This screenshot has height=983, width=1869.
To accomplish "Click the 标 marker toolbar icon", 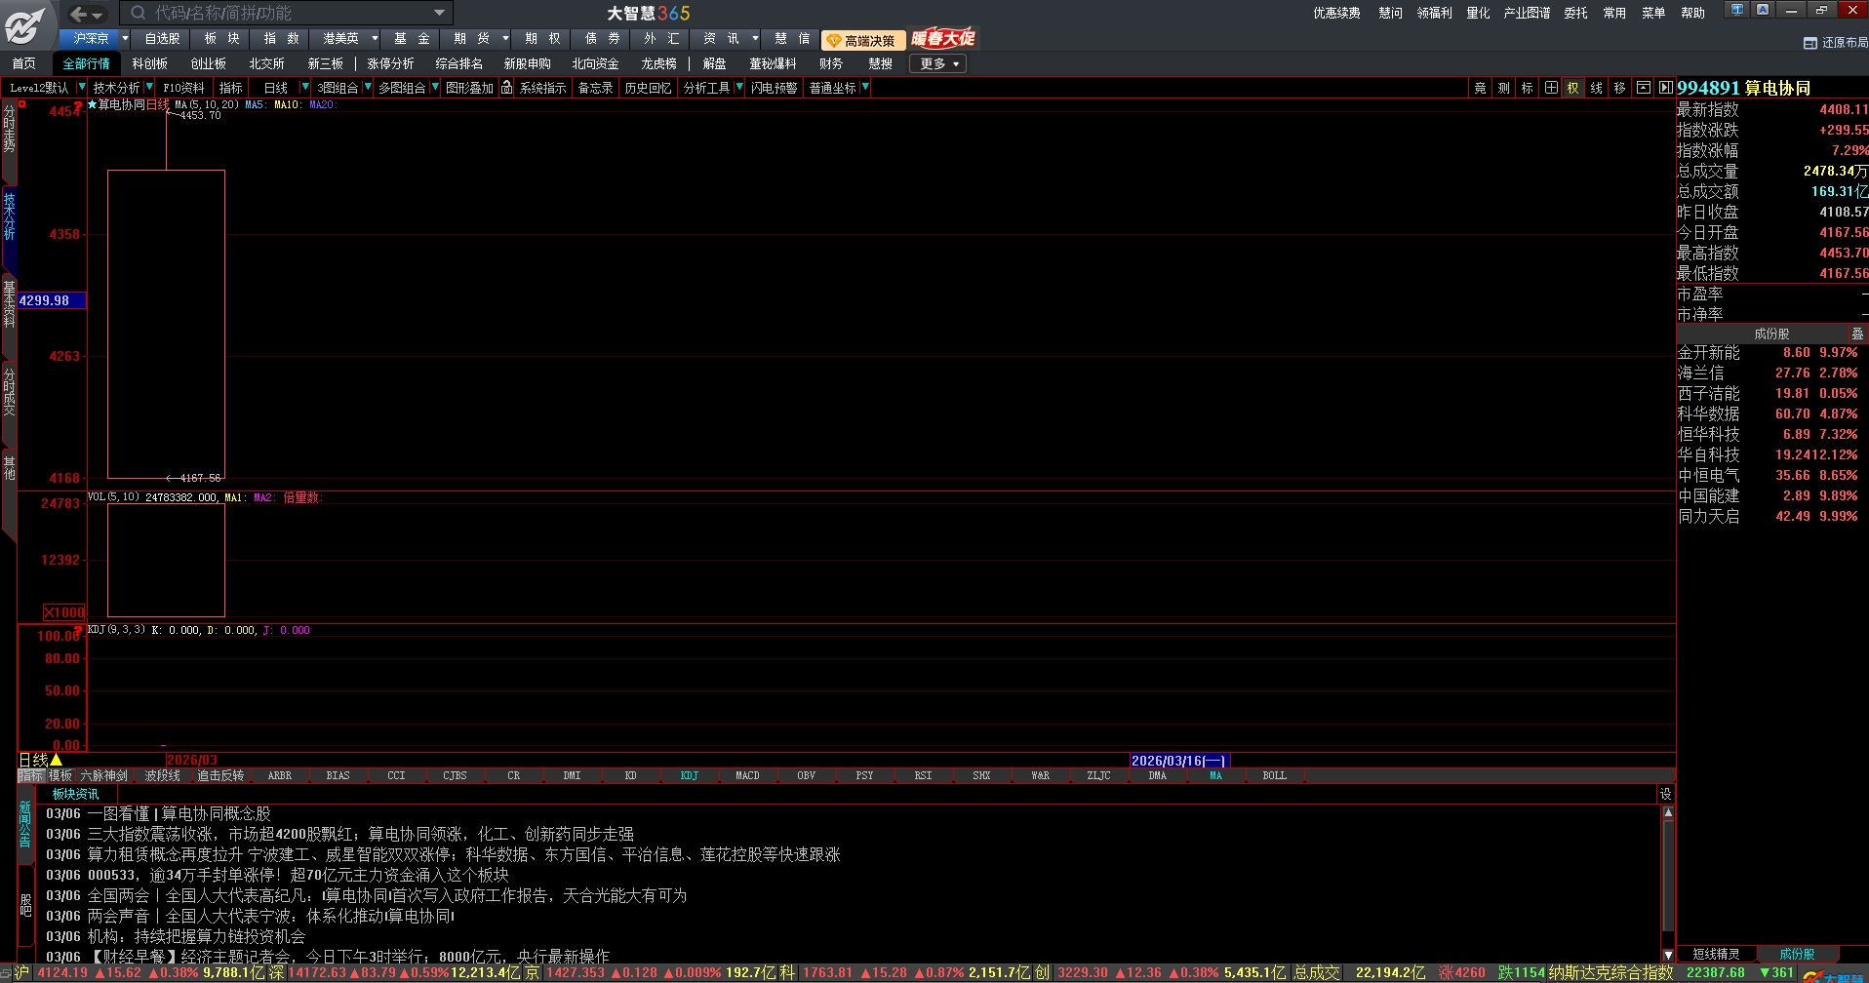I will point(1527,88).
